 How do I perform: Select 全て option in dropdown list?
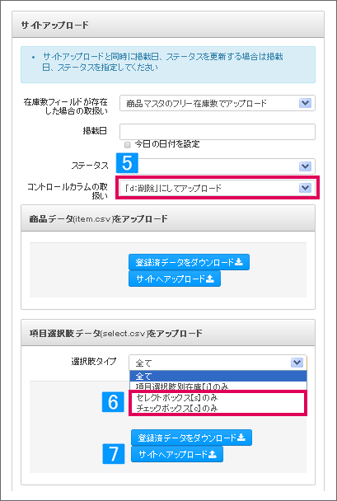tap(218, 377)
